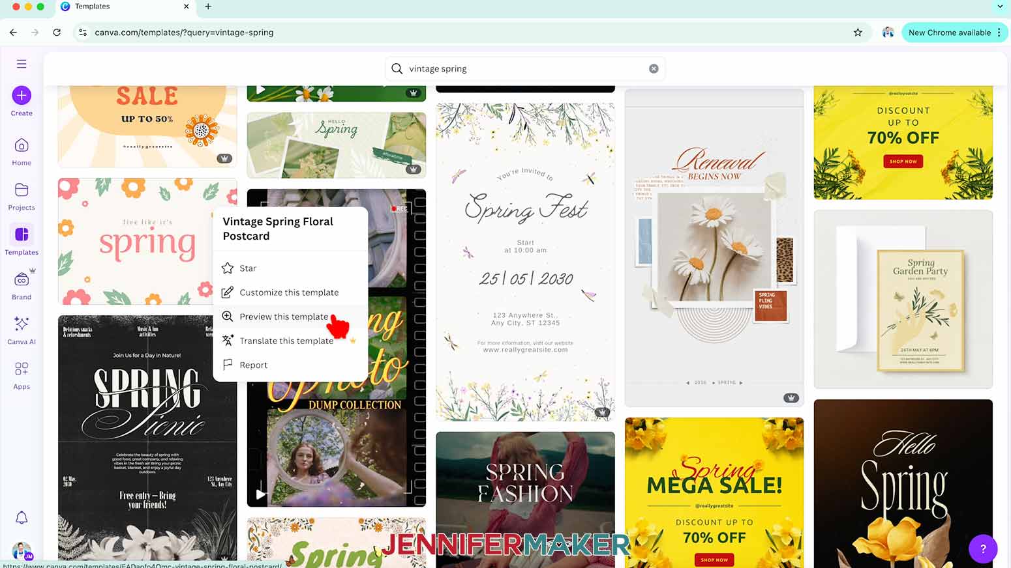This screenshot has width=1011, height=568.
Task: Open the Discount Up To 70% Off template
Action: pos(903,142)
